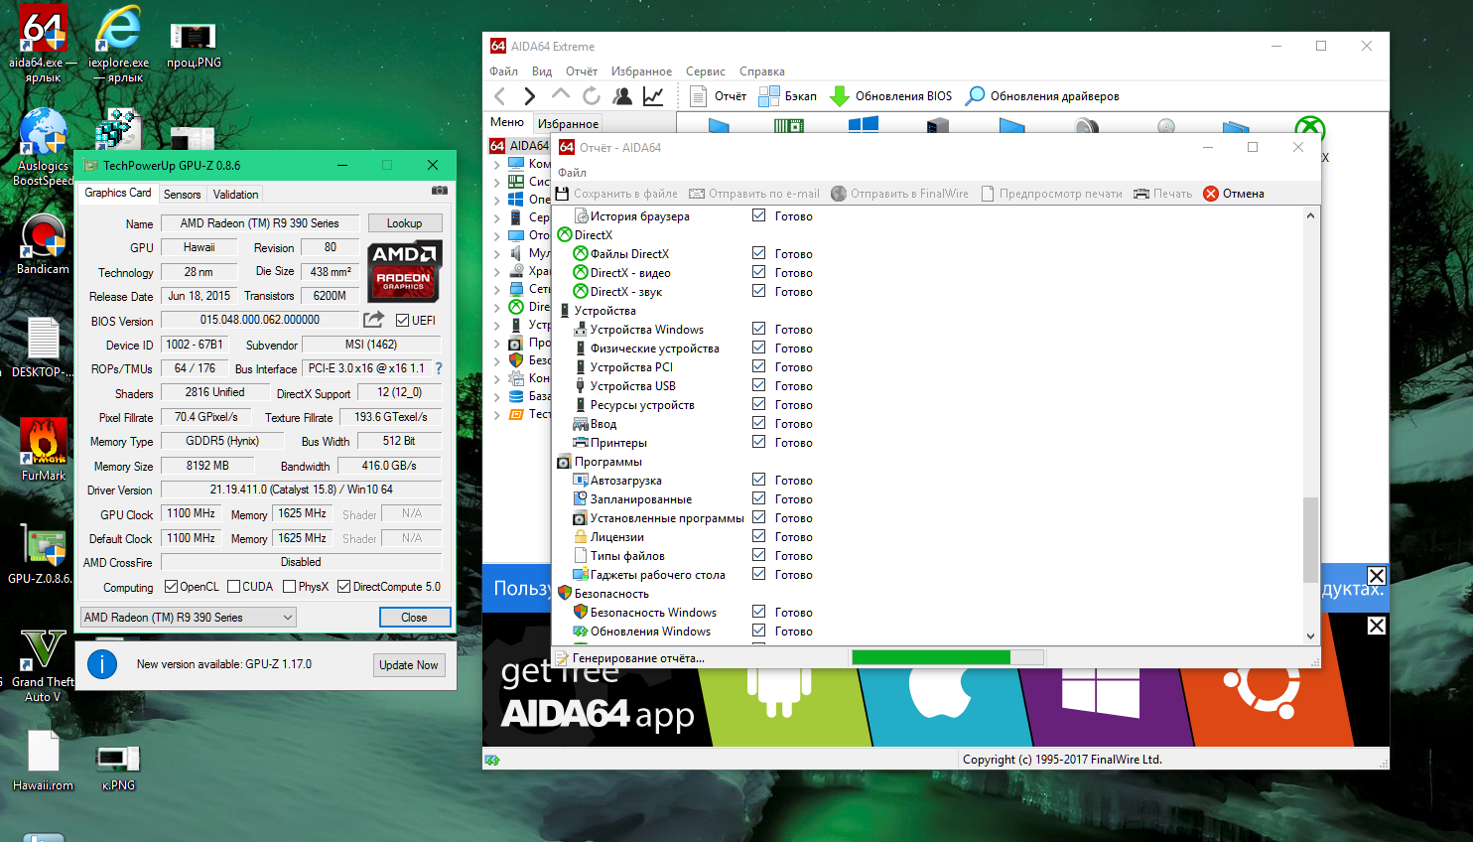Open the user profile icon in AIDA64 toolbar
This screenshot has width=1473, height=842.
pos(622,96)
